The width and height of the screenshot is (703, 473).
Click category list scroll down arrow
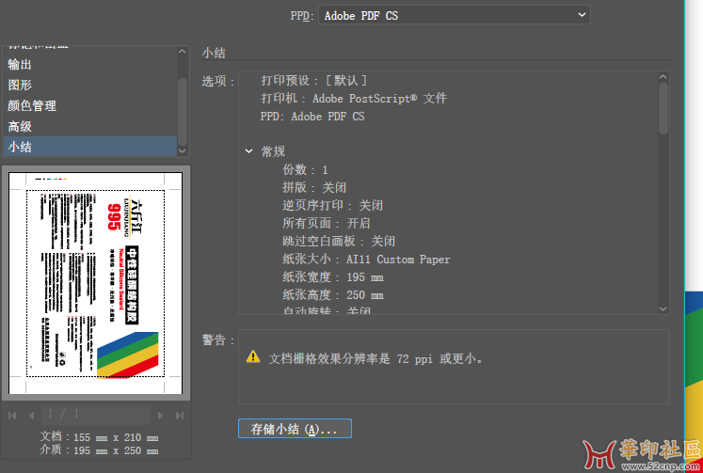(182, 151)
